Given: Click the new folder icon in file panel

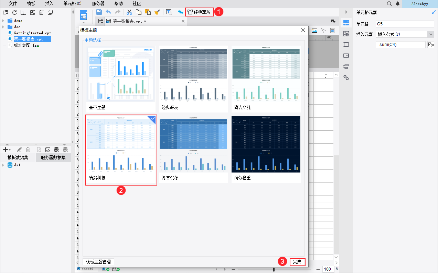Looking at the screenshot, I should (5, 12).
